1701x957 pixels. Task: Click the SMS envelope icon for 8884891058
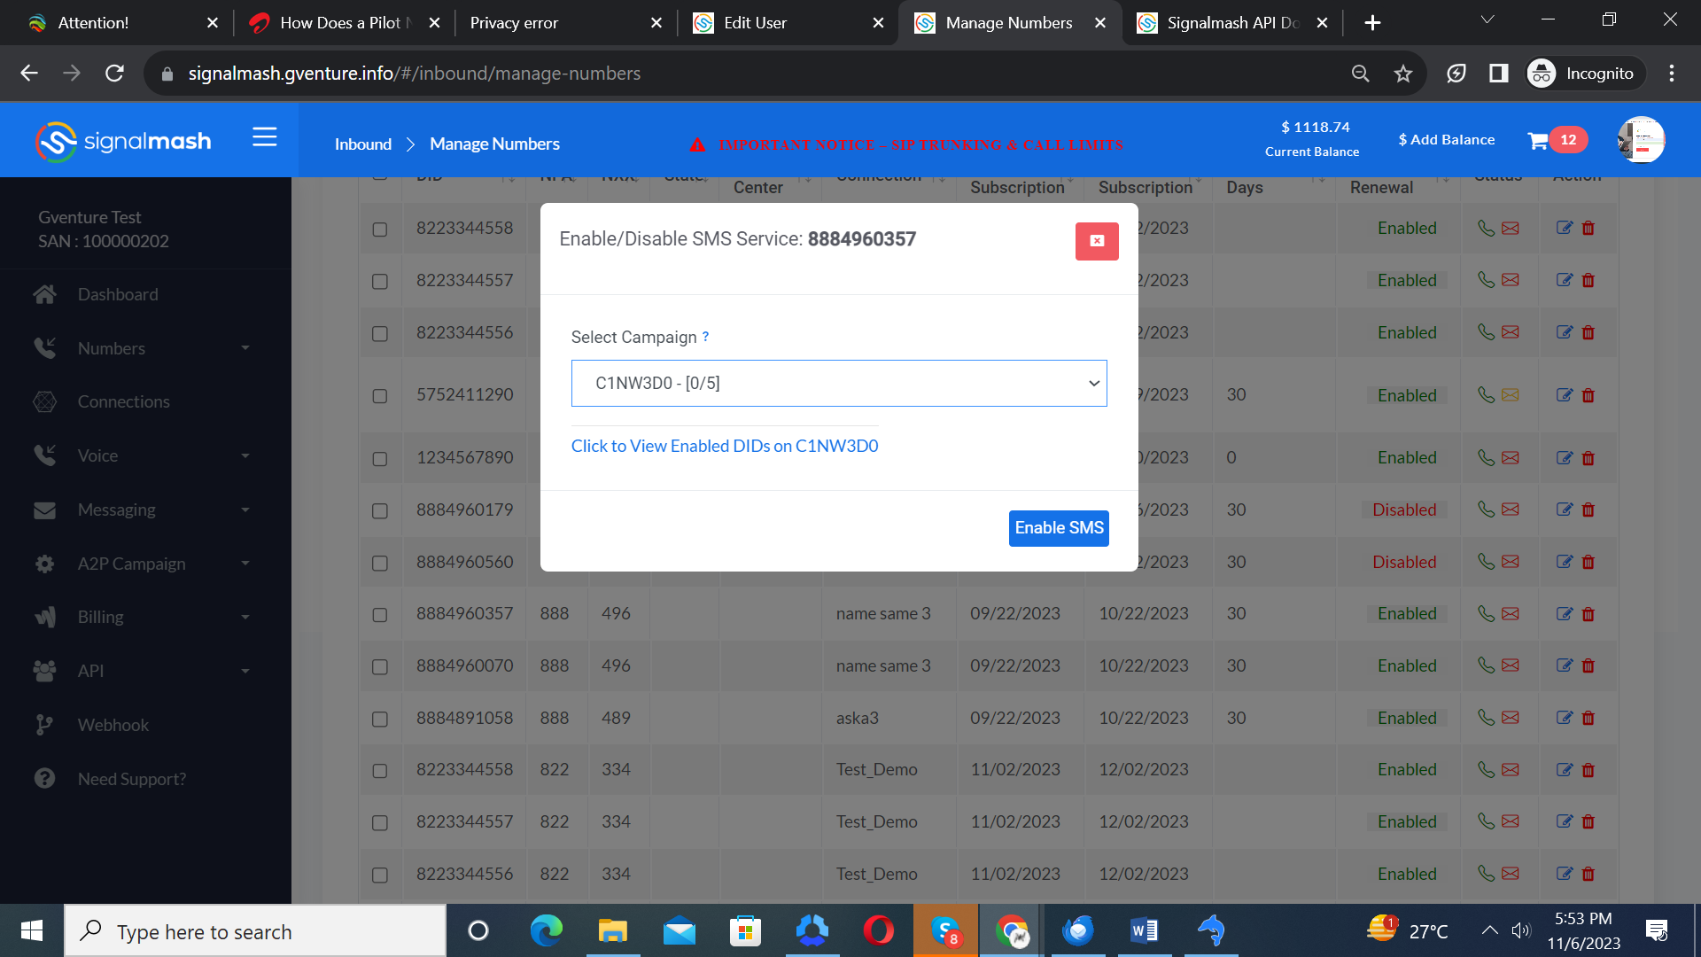[x=1511, y=718]
